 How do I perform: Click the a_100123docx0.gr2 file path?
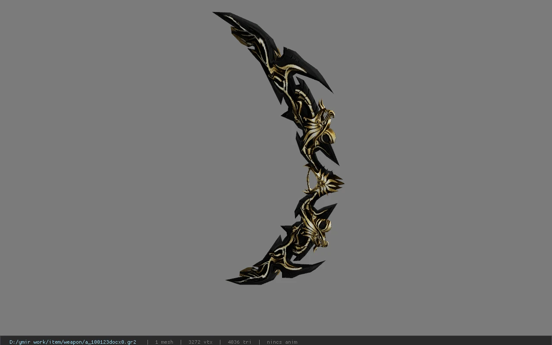pos(72,342)
